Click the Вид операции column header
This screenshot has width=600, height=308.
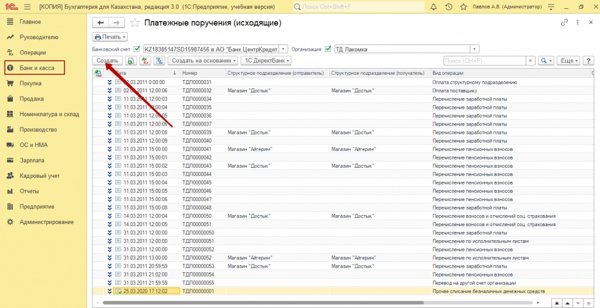coord(510,73)
